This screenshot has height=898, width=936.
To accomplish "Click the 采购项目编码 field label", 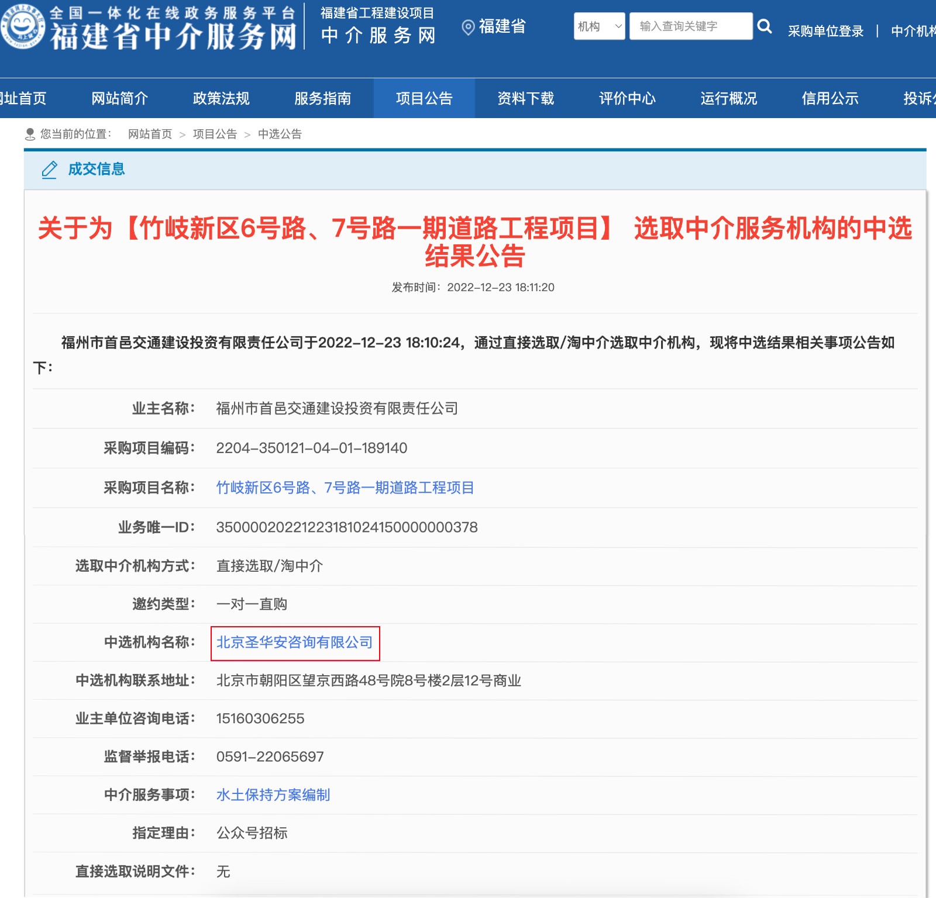I will pos(149,448).
